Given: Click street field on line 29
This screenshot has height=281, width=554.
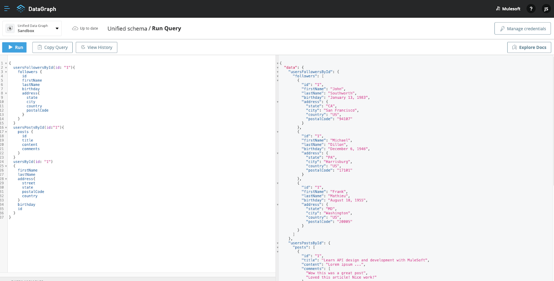Looking at the screenshot, I should (x=29, y=183).
